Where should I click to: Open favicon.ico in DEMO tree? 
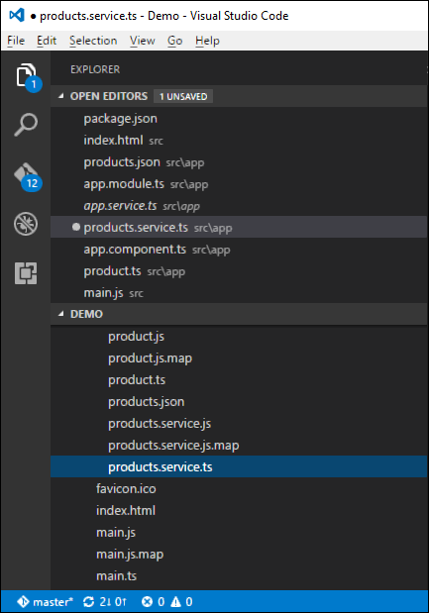239,488
